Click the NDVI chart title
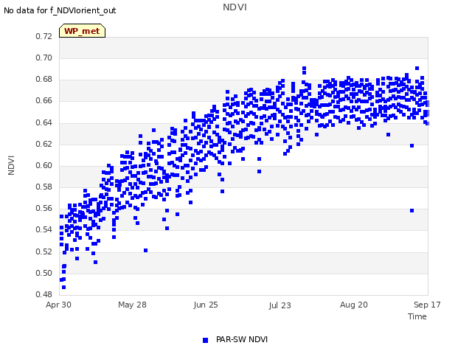 pyautogui.click(x=235, y=7)
